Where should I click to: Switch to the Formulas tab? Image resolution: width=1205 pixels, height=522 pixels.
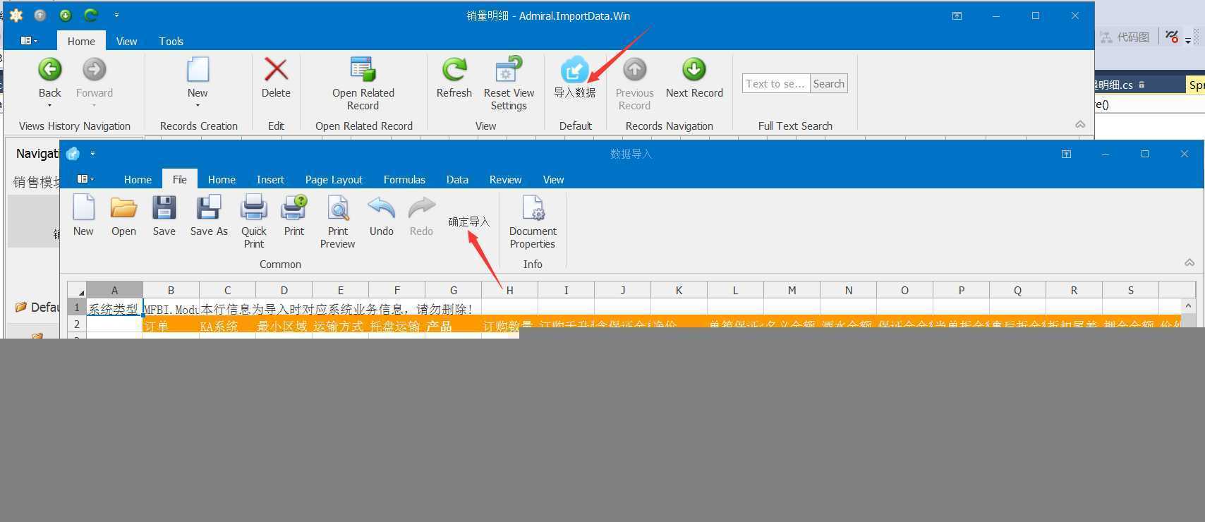coord(404,179)
